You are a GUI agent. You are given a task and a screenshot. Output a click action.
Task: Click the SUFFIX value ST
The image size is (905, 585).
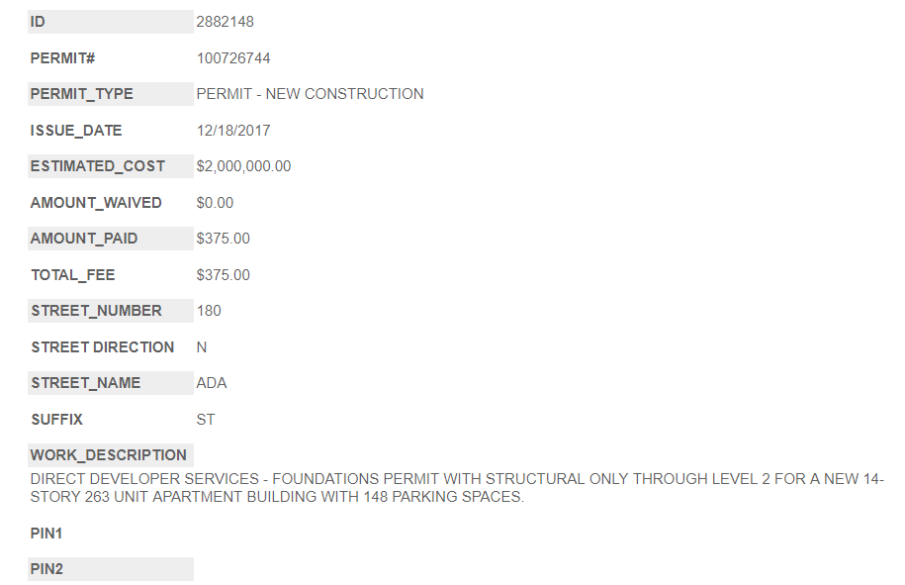206,420
